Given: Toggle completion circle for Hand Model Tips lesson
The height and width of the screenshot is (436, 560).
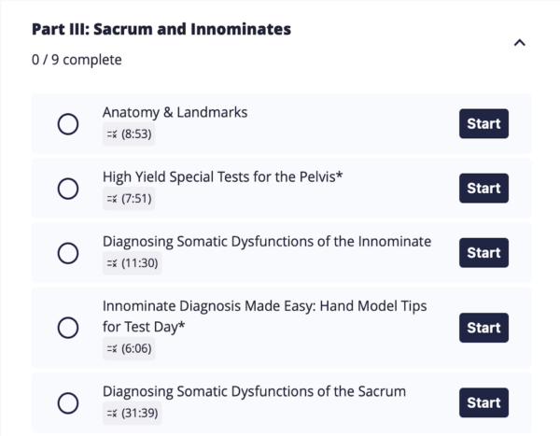Looking at the screenshot, I should 68,328.
